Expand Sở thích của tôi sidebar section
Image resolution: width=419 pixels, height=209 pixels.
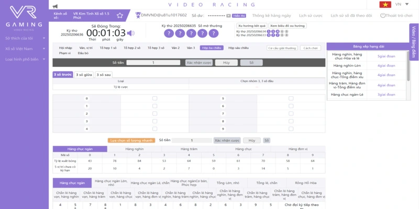click(25, 38)
